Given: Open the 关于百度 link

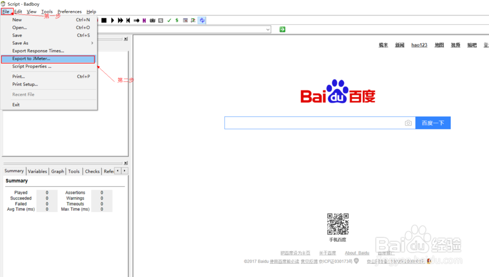Looking at the screenshot, I should point(328,253).
